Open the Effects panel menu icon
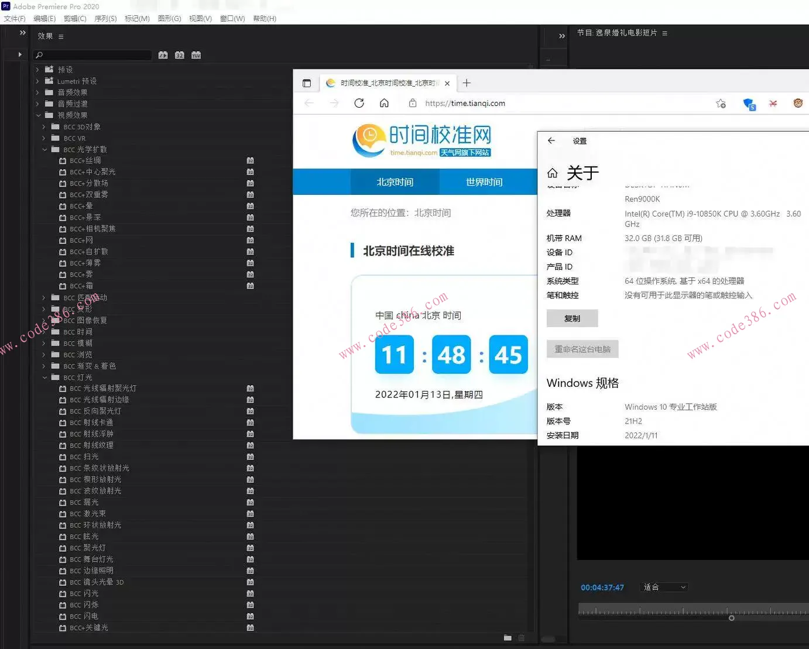Viewport: 809px width, 649px height. click(x=61, y=37)
